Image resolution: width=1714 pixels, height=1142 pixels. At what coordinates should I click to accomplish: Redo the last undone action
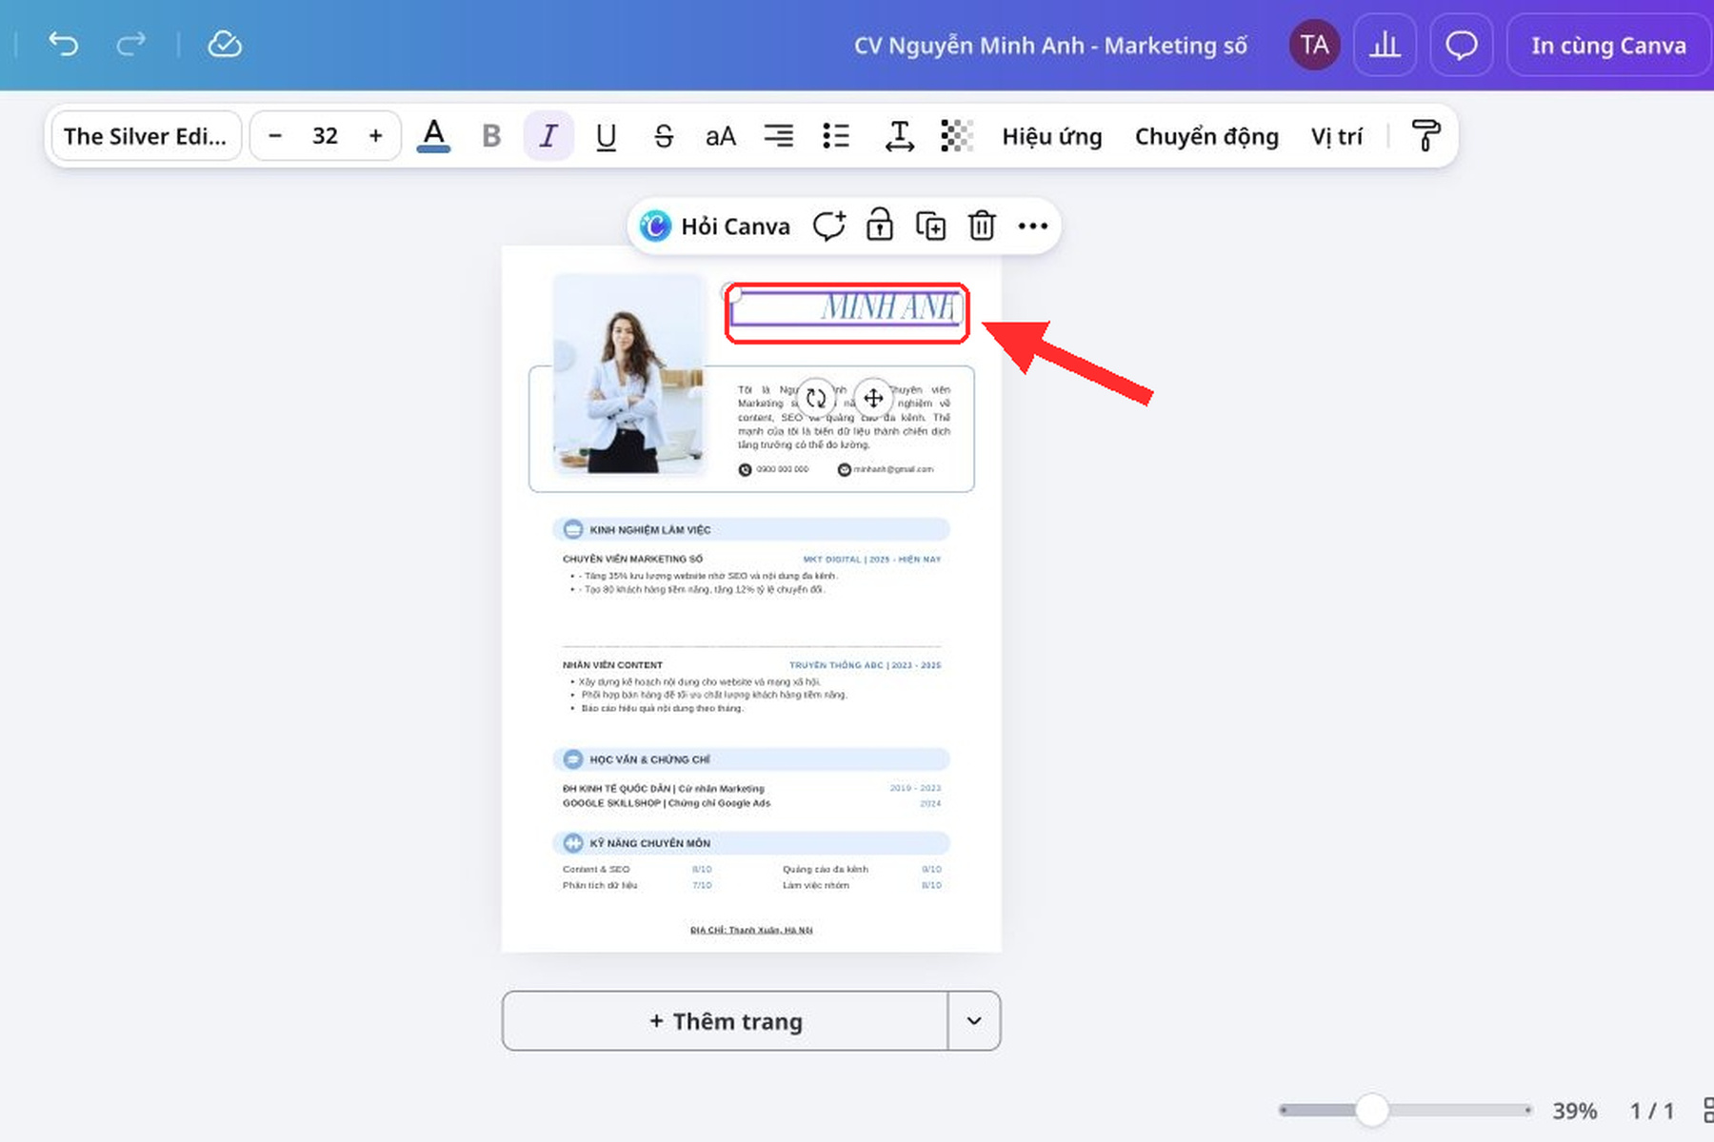coord(131,44)
